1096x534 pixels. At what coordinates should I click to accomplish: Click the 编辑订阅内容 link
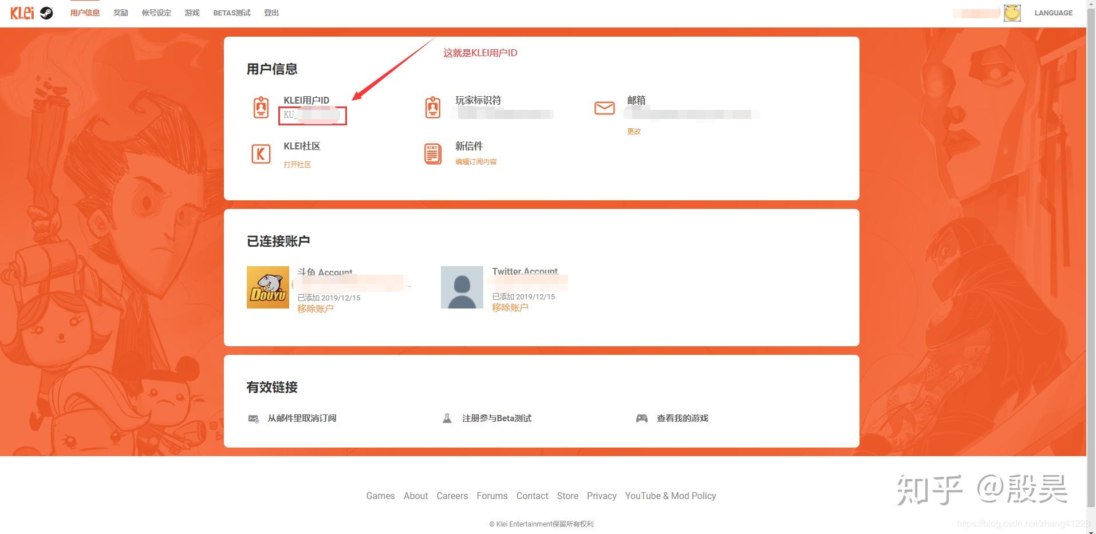[476, 162]
